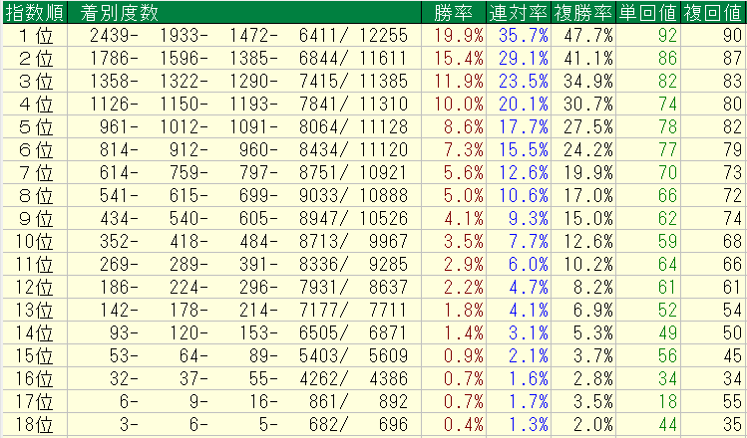Click the 5403/ count in 15位 row
This screenshot has width=747, height=438.
(324, 355)
